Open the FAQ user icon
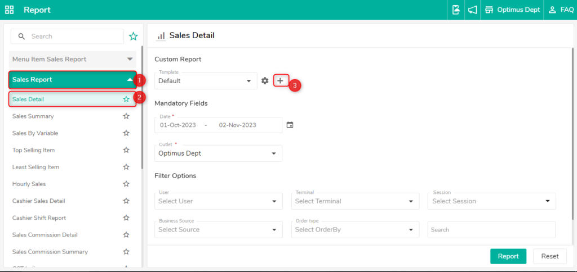Viewport: 577px width, 272px height. click(552, 10)
